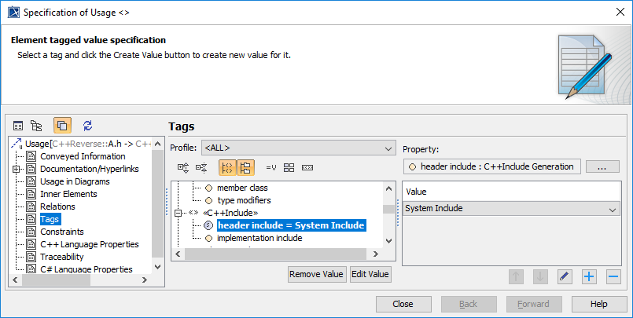Click the ellipsis button beside Property field
Viewport: 633px width, 318px height.
pyautogui.click(x=602, y=166)
